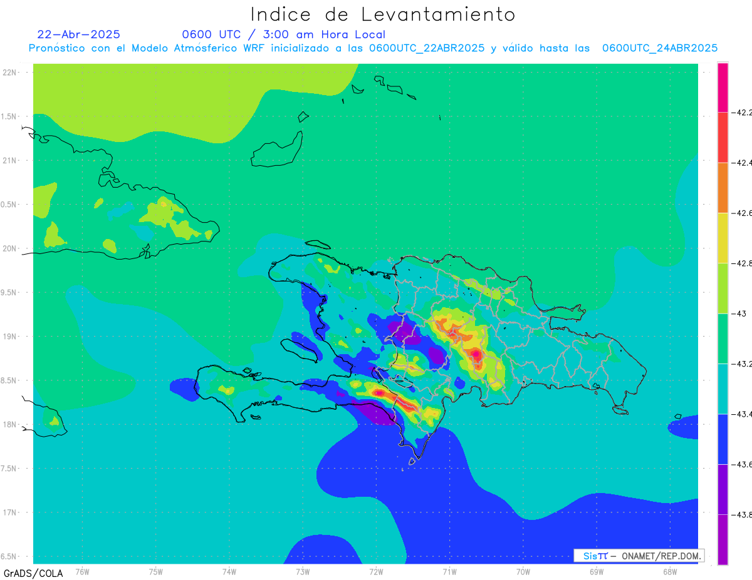Select the lime swatch between -42.8 and -43
The height and width of the screenshot is (580, 752).
(723, 288)
